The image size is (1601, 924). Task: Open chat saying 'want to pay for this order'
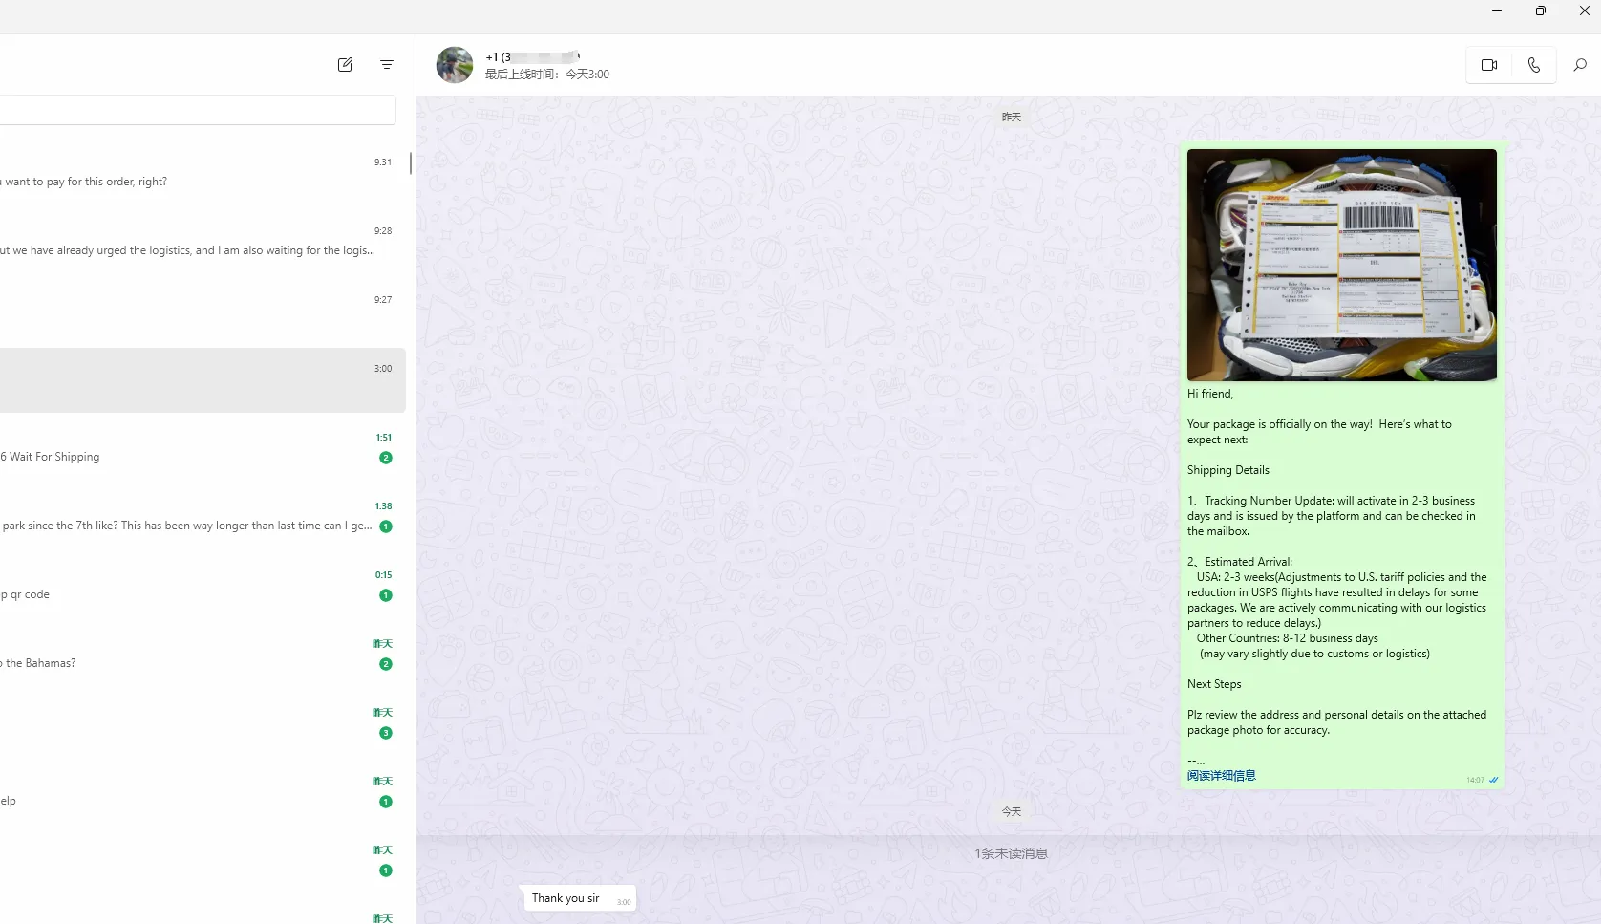pyautogui.click(x=203, y=174)
